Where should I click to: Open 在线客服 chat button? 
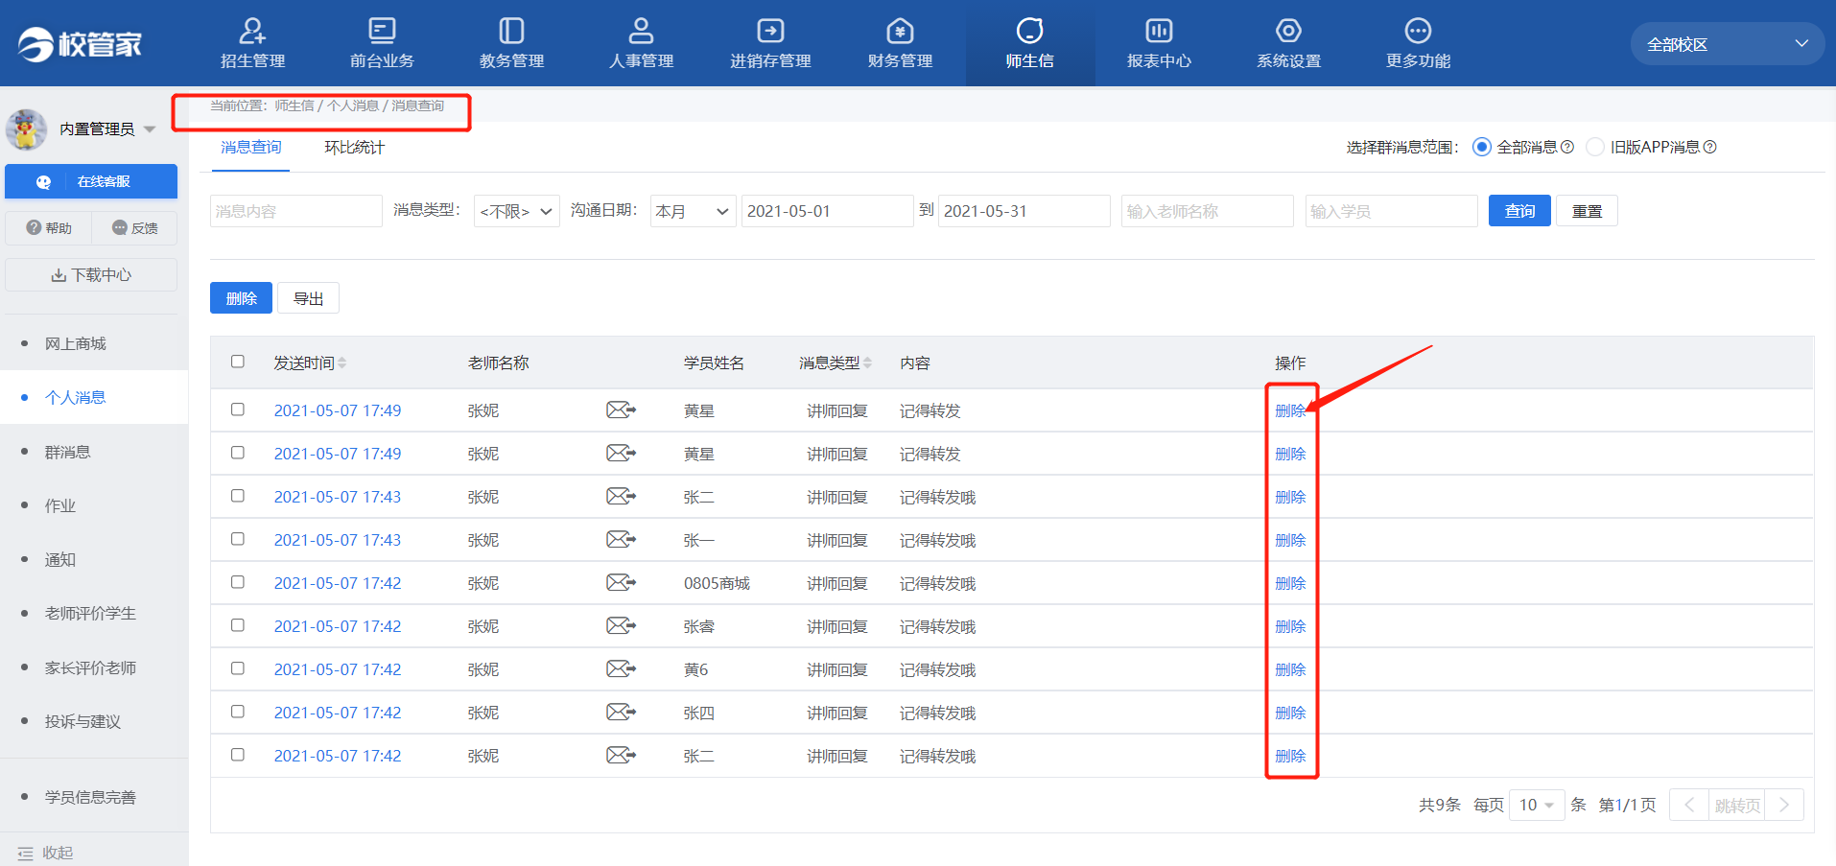pos(91,181)
